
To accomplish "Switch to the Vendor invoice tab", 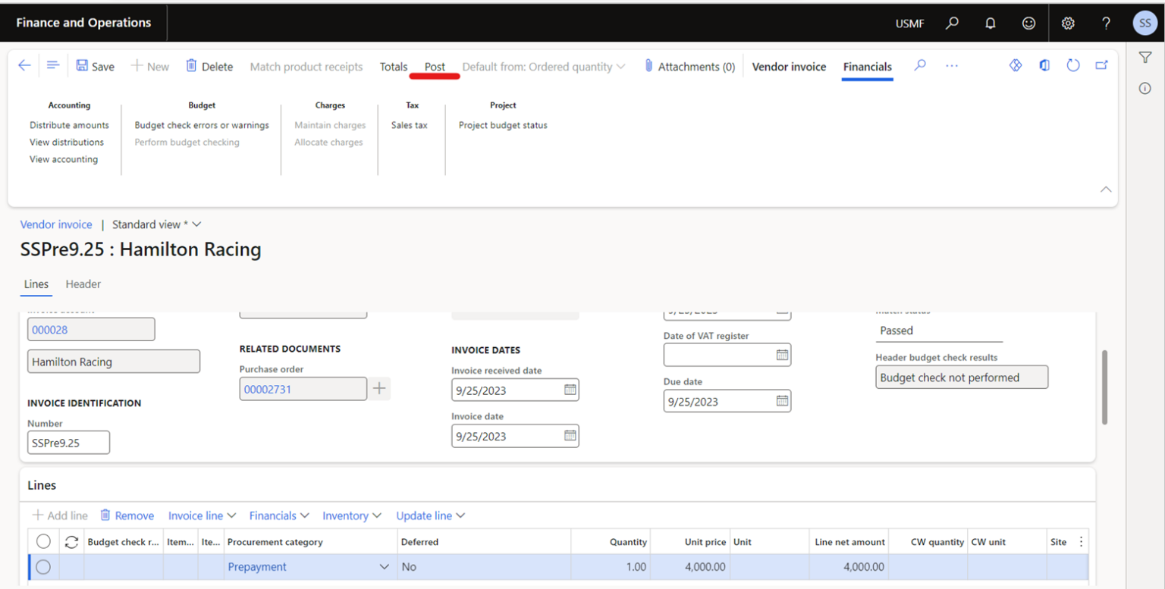I will pos(789,67).
